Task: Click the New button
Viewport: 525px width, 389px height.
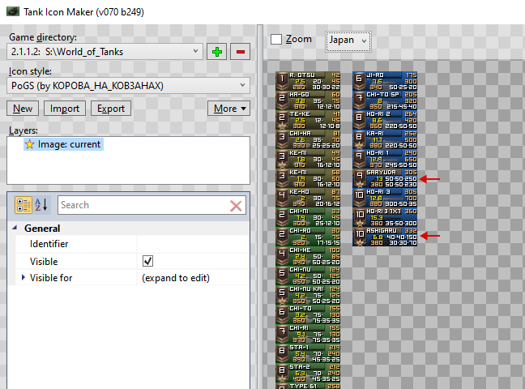Action: point(23,109)
